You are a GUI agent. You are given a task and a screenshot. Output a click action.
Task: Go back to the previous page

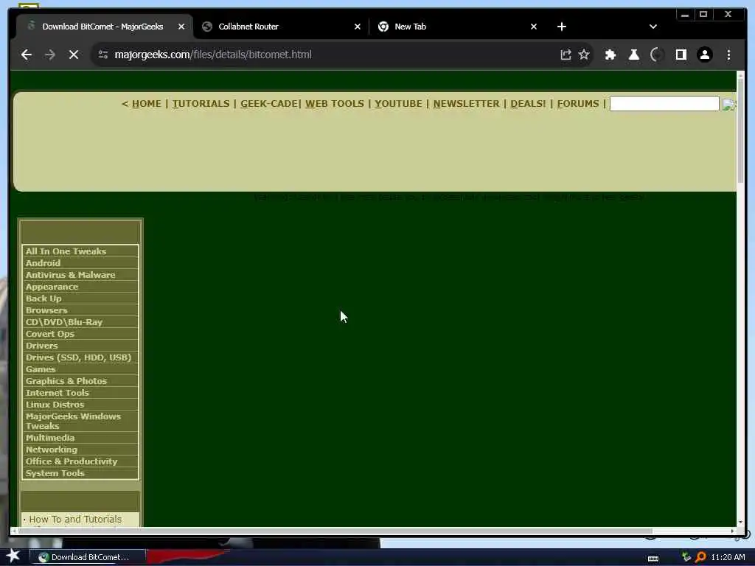coord(27,55)
